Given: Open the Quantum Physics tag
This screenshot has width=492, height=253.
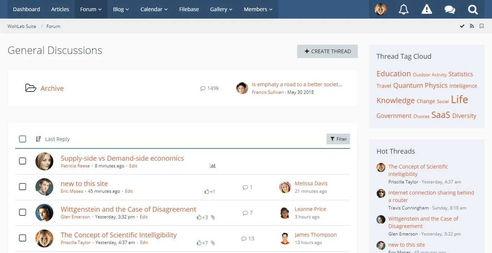Looking at the screenshot, I should 420,86.
